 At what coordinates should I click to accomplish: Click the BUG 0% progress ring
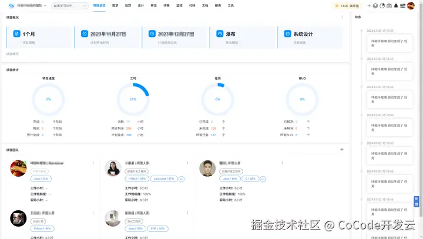tap(302, 99)
